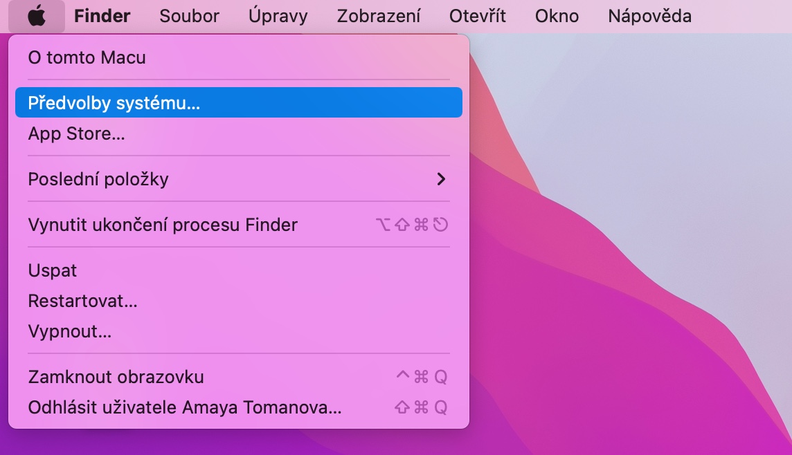Open the Soubor menu

click(189, 16)
